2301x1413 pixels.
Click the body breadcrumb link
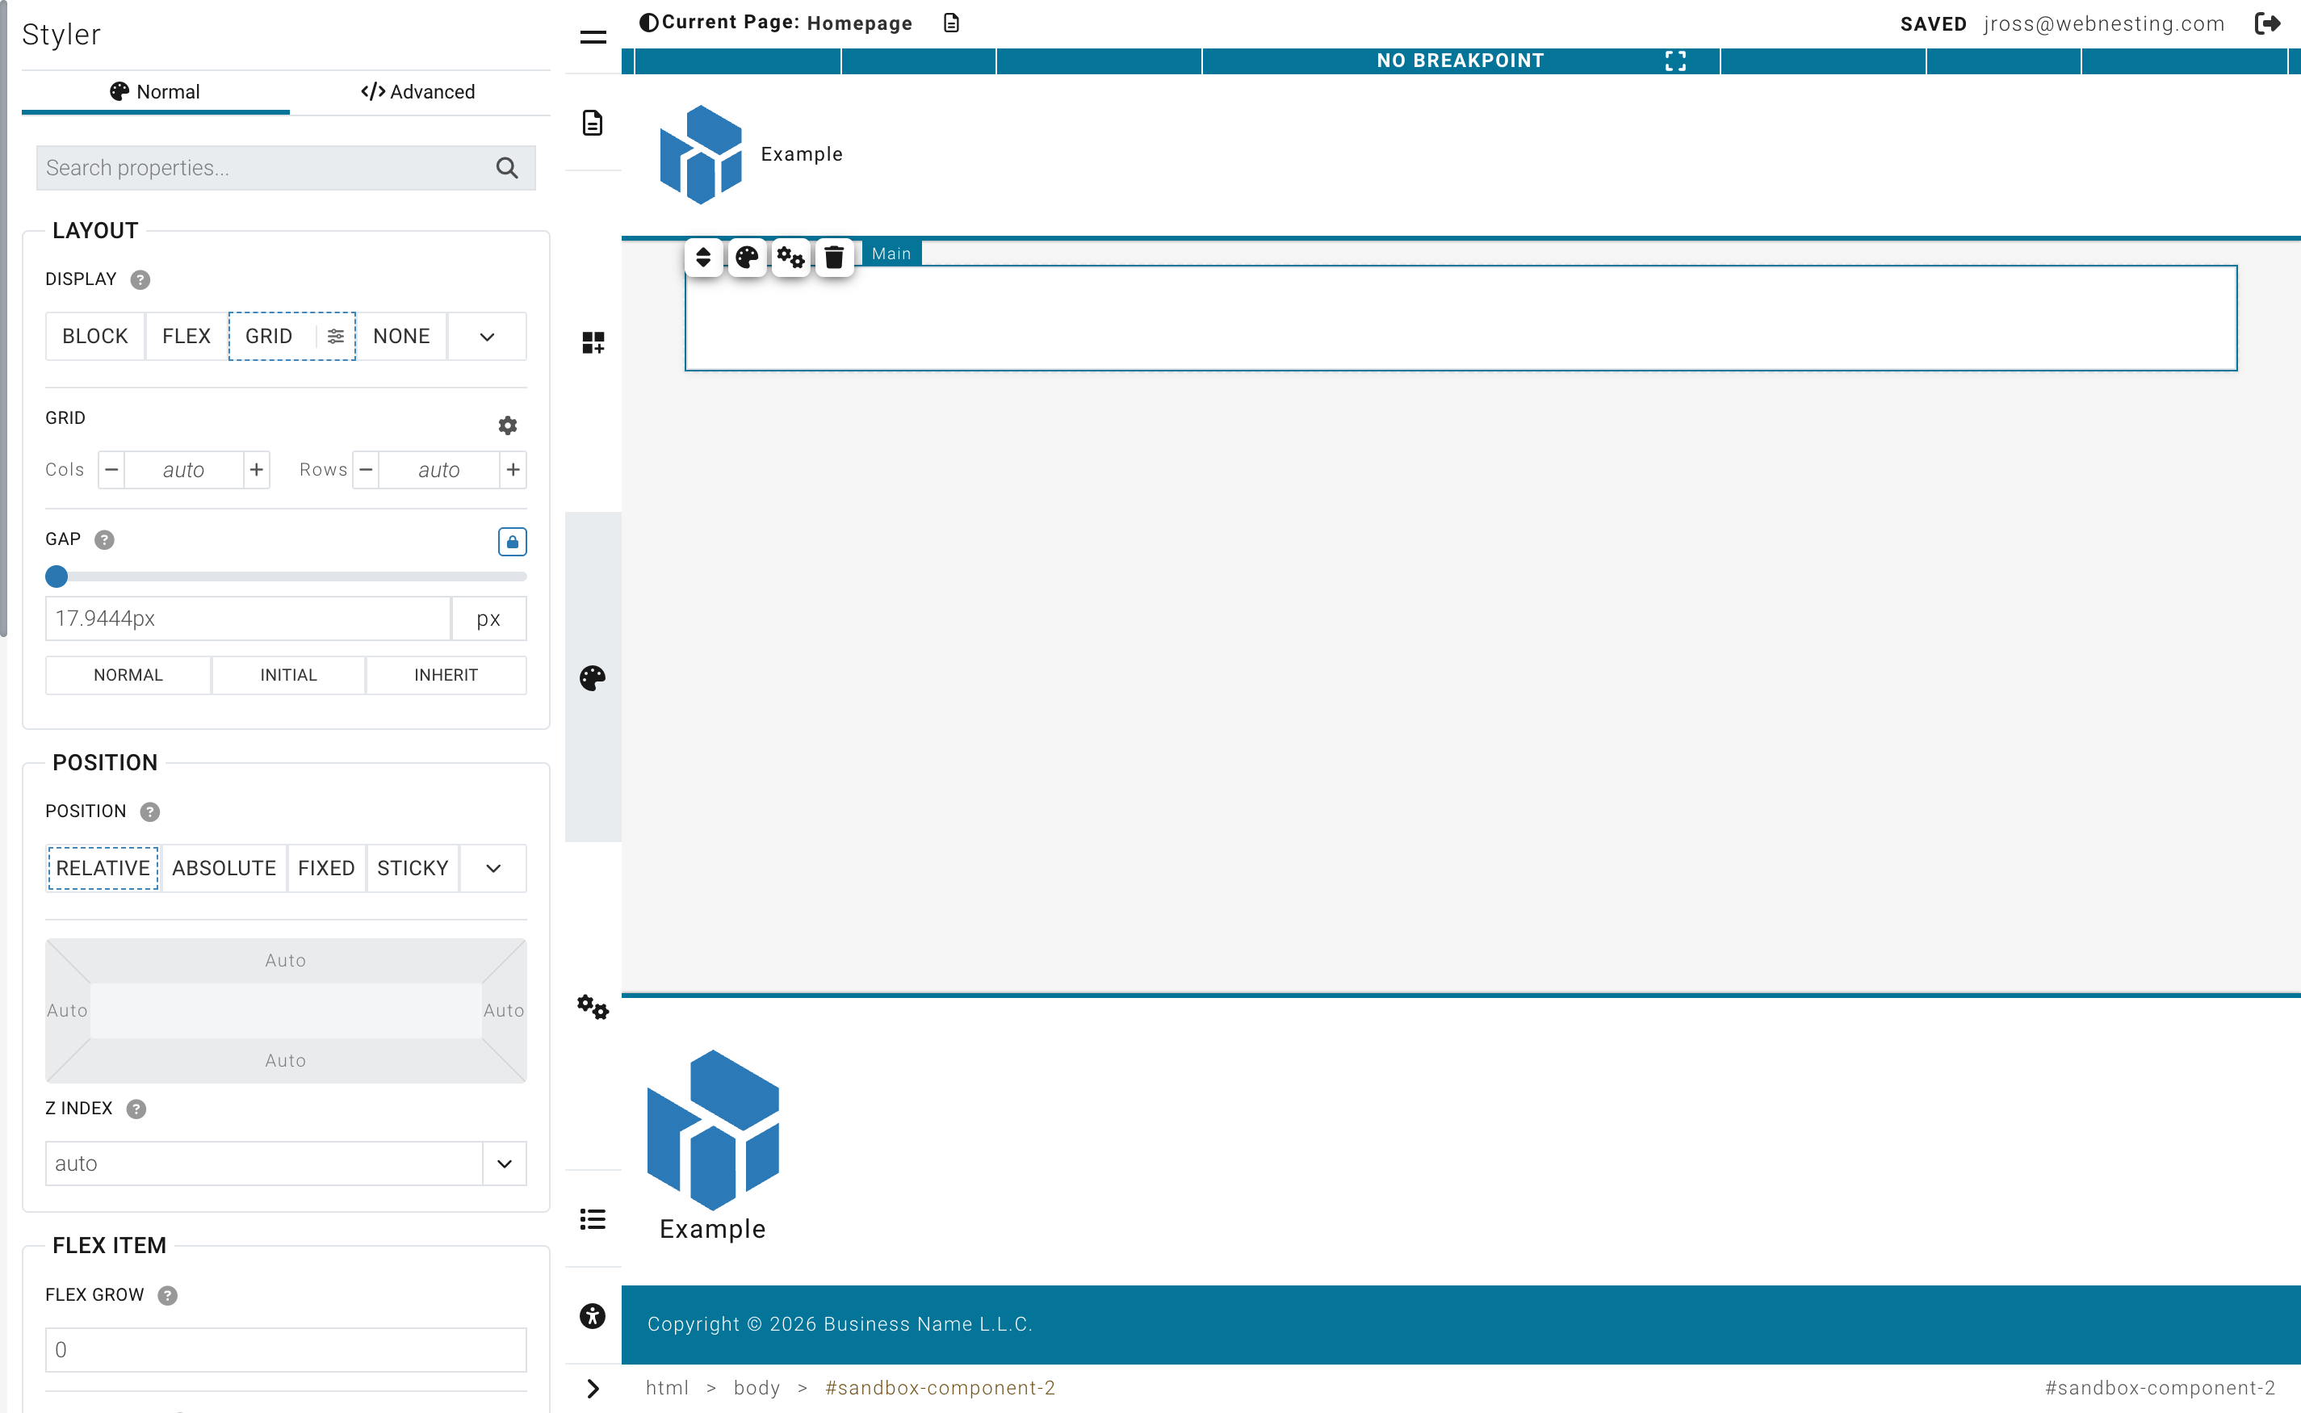point(756,1388)
